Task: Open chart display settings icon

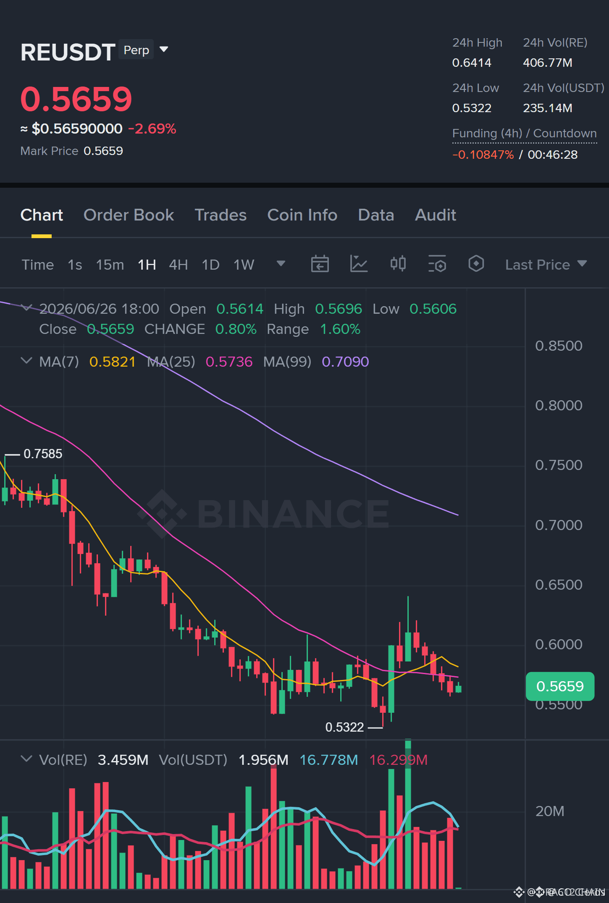Action: [437, 264]
